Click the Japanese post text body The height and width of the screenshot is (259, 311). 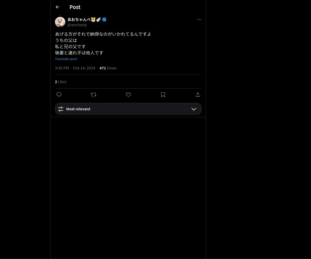(103, 43)
